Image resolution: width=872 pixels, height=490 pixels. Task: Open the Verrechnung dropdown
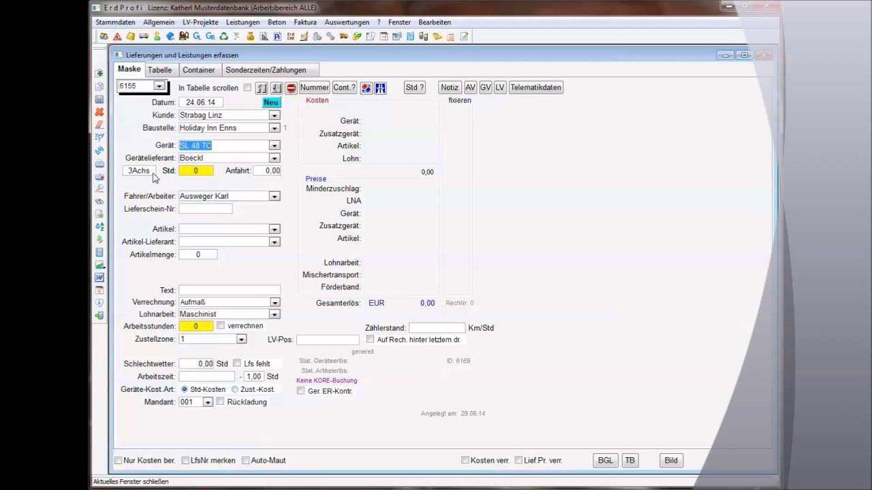pyautogui.click(x=274, y=302)
